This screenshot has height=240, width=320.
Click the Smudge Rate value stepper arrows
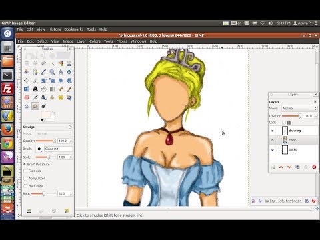click(71, 194)
